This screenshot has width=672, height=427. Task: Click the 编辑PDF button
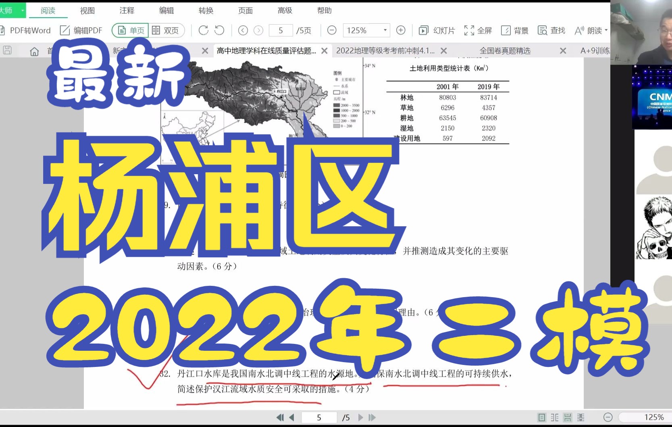tap(81, 30)
